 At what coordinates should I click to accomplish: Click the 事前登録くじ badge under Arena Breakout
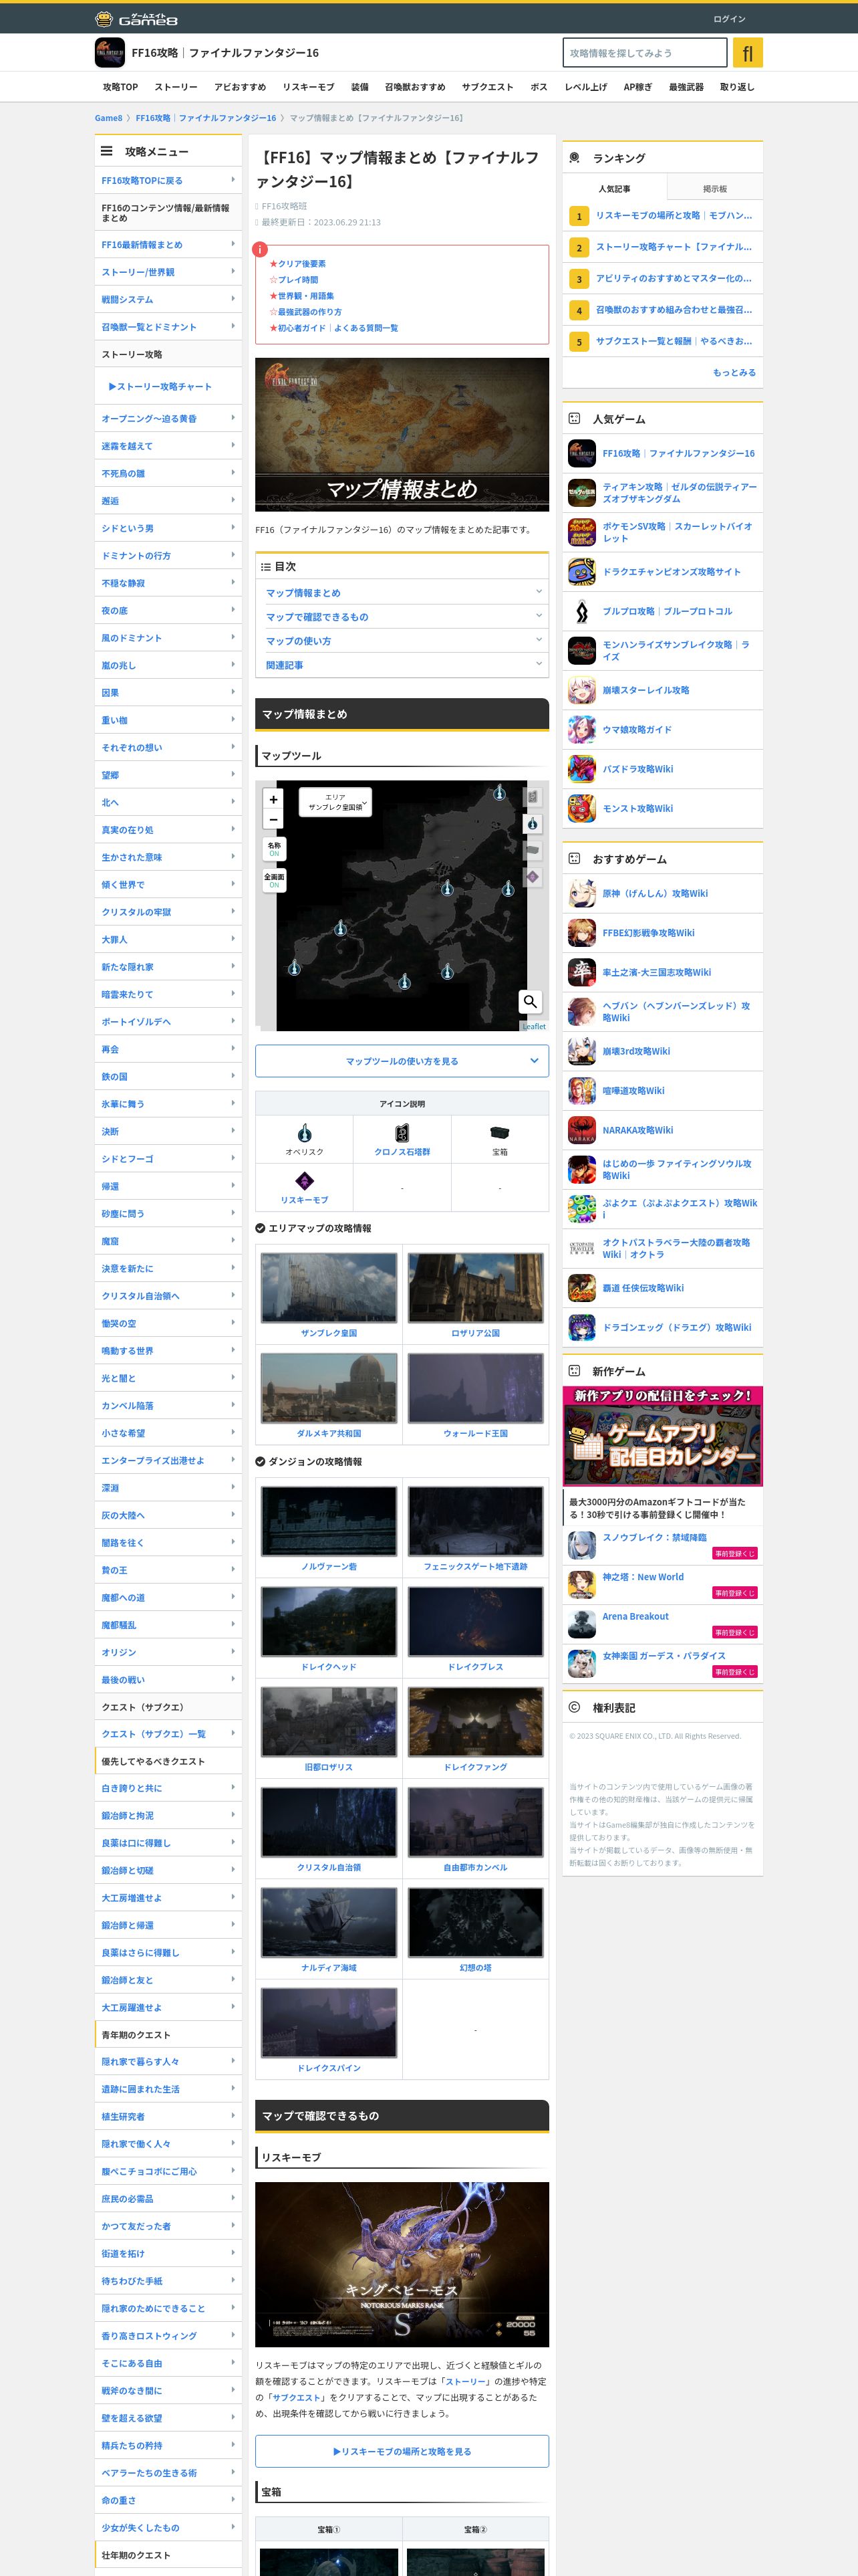point(734,1632)
